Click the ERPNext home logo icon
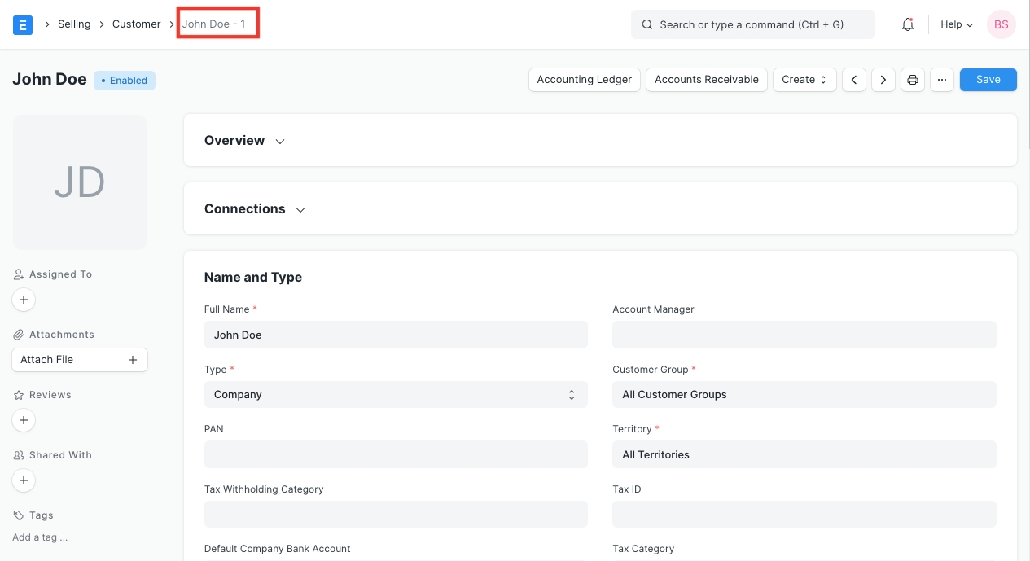 pyautogui.click(x=23, y=24)
